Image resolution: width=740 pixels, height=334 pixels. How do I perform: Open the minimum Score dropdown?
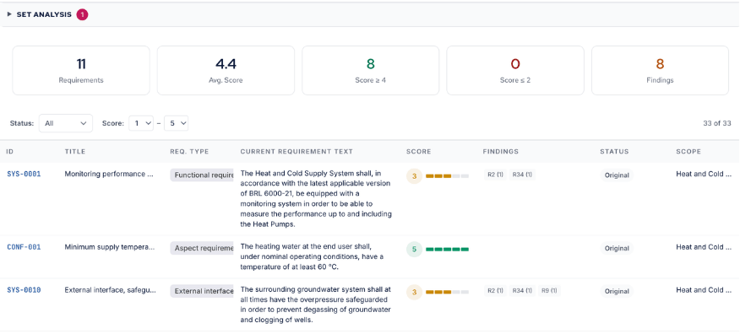pyautogui.click(x=141, y=123)
